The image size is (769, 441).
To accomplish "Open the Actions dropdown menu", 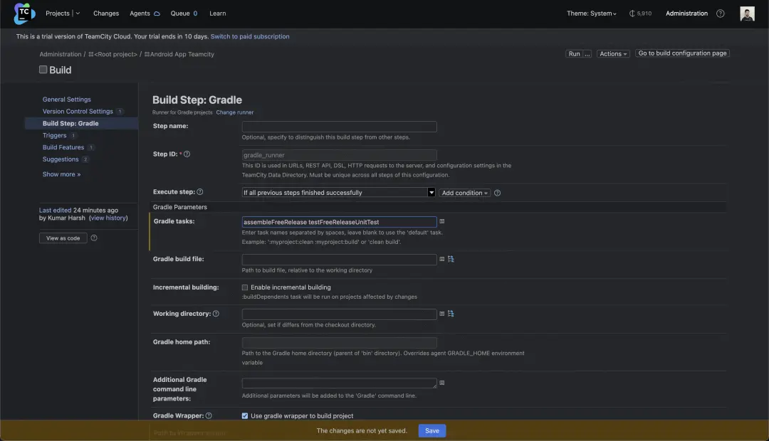I will pyautogui.click(x=613, y=54).
